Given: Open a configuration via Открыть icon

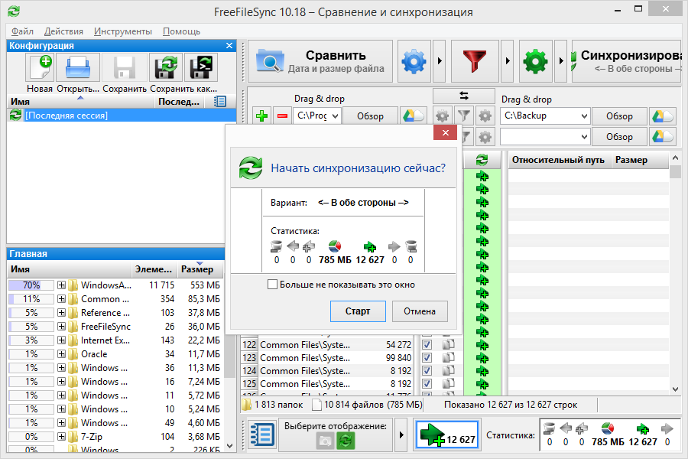Looking at the screenshot, I should pyautogui.click(x=78, y=69).
